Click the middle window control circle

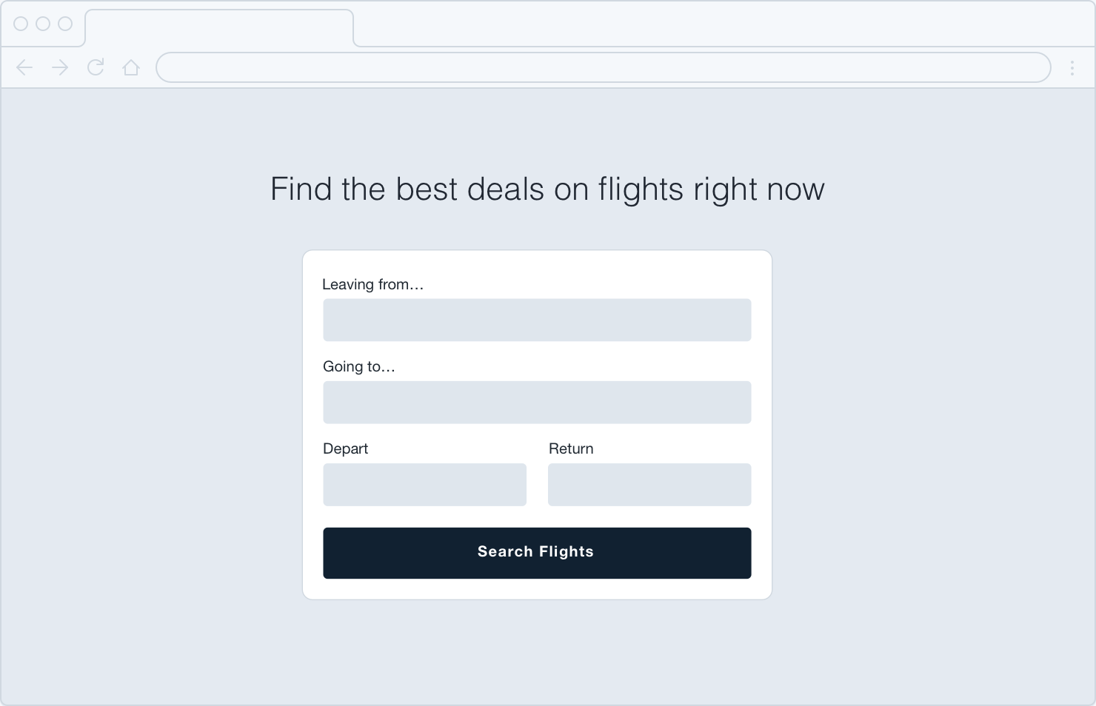(x=43, y=24)
